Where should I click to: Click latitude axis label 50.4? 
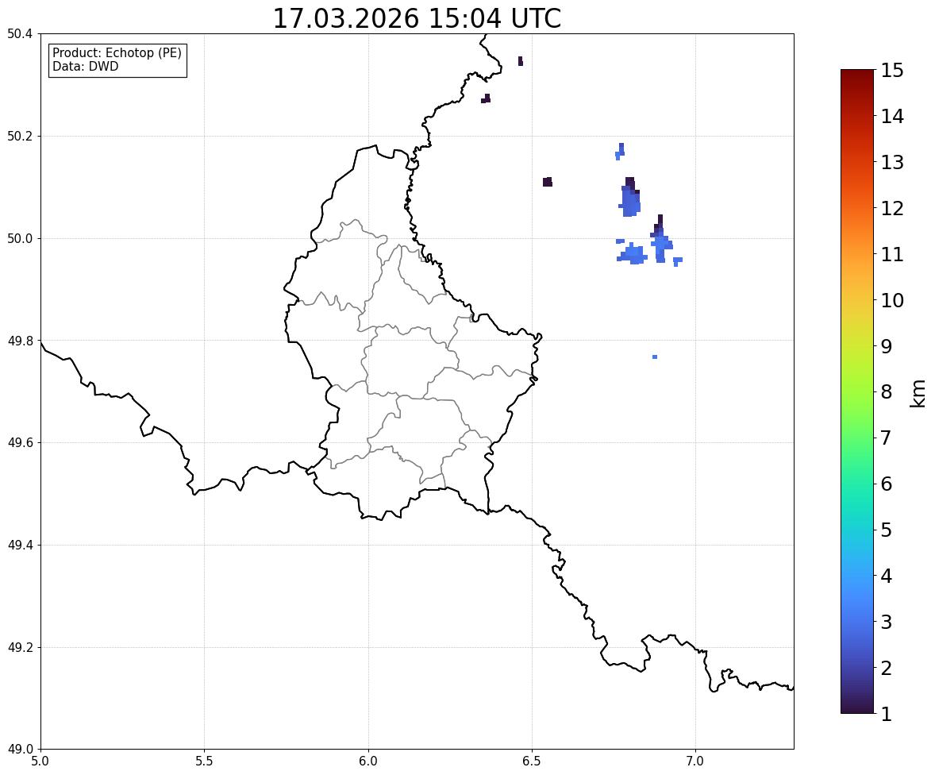tap(19, 34)
